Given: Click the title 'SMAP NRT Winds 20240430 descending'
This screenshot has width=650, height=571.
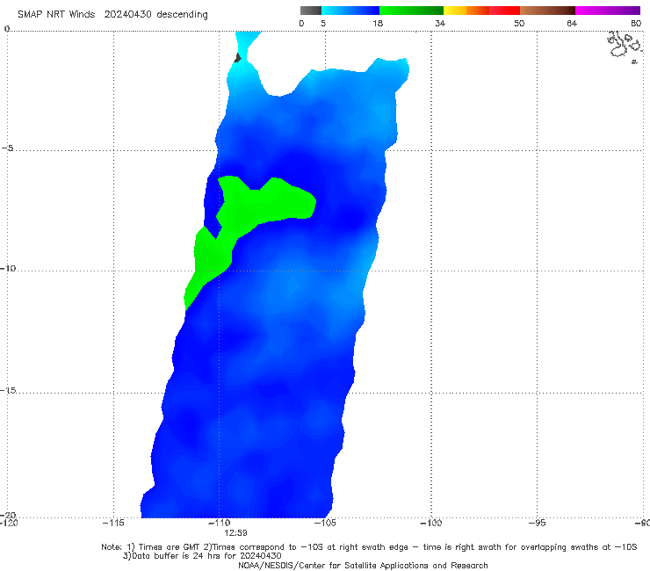Looking at the screenshot, I should click(112, 15).
